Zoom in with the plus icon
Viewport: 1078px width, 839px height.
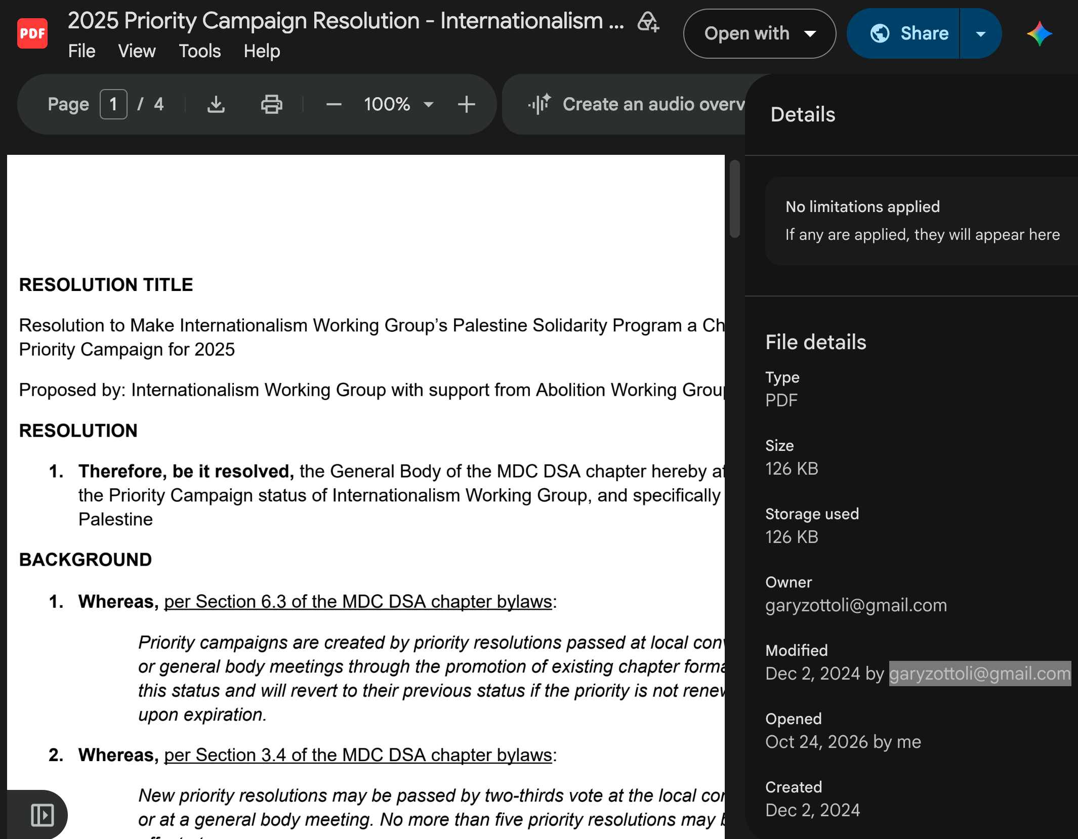point(466,105)
